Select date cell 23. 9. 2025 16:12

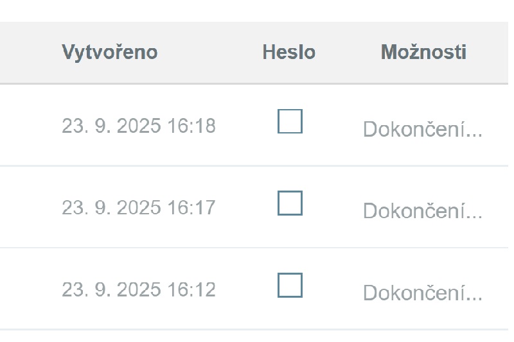coord(139,289)
